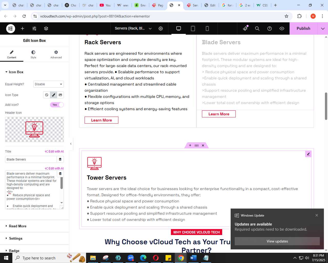Click the container add plus handle
The width and height of the screenshot is (328, 263).
[190, 145]
